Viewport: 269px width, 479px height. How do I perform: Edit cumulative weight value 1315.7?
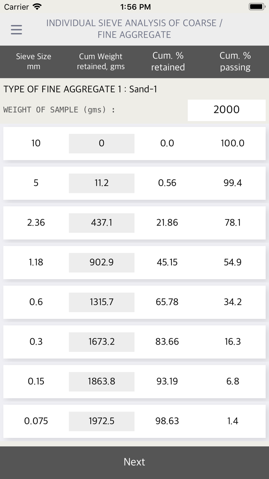101,302
